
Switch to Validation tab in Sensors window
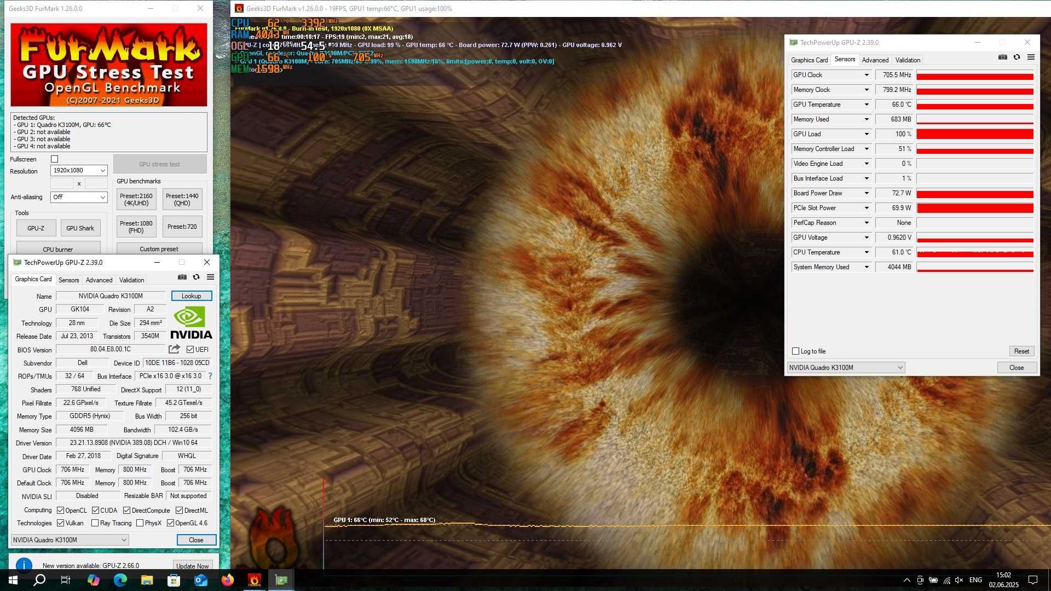(908, 60)
